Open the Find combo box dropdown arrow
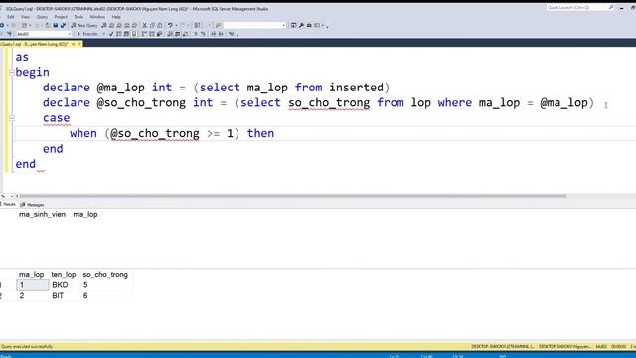 [x=284, y=25]
